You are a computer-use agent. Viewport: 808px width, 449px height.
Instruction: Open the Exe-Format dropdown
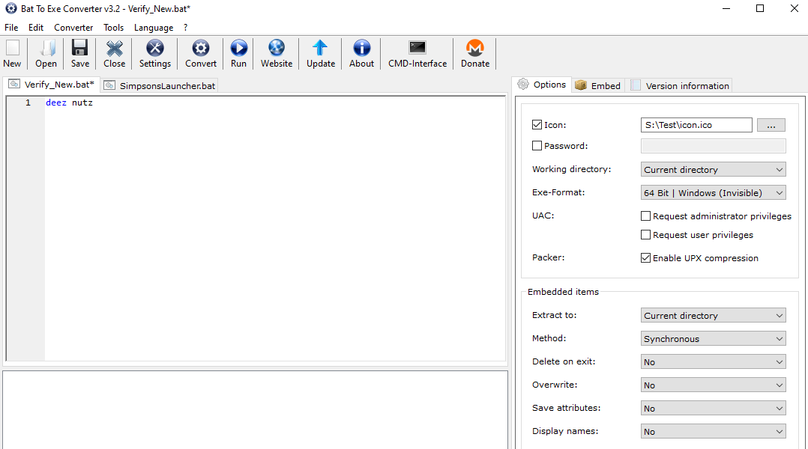[x=714, y=193]
